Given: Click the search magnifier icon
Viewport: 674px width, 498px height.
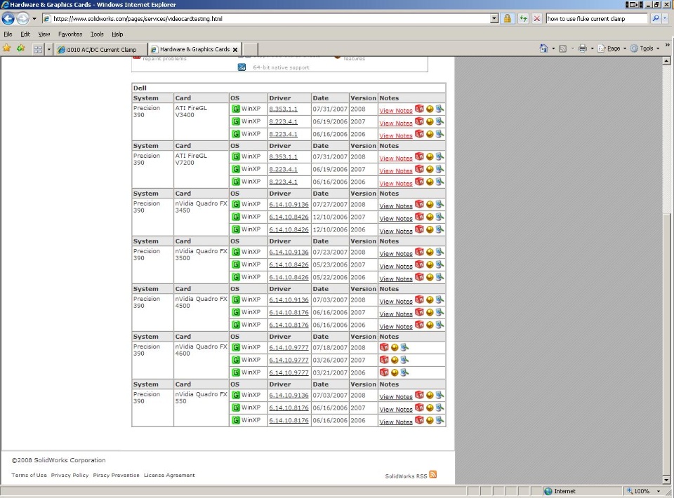Looking at the screenshot, I should pyautogui.click(x=655, y=18).
